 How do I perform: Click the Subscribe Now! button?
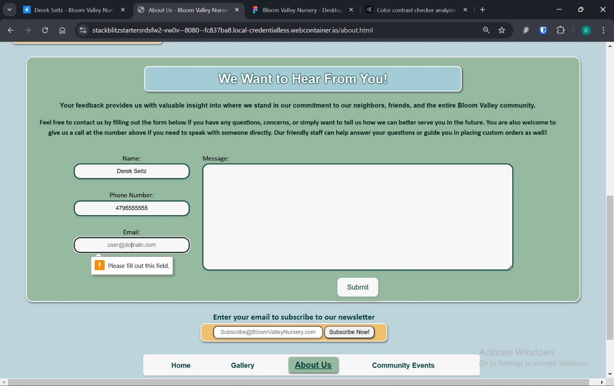coord(349,332)
